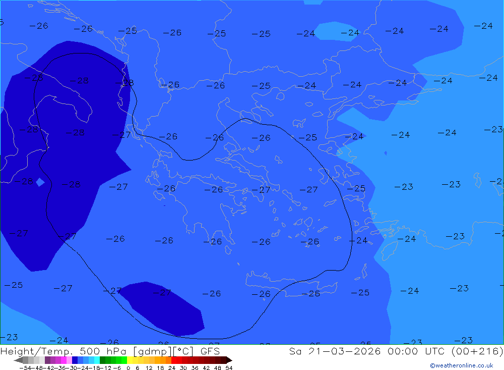The width and height of the screenshot is (504, 370).
Task: Click the weatheronline.co.uk copyright link
Action: (461, 365)
